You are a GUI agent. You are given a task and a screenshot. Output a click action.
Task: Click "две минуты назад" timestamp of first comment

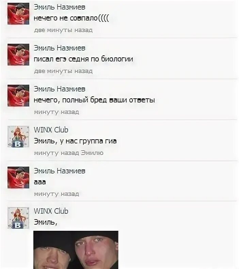pos(63,30)
